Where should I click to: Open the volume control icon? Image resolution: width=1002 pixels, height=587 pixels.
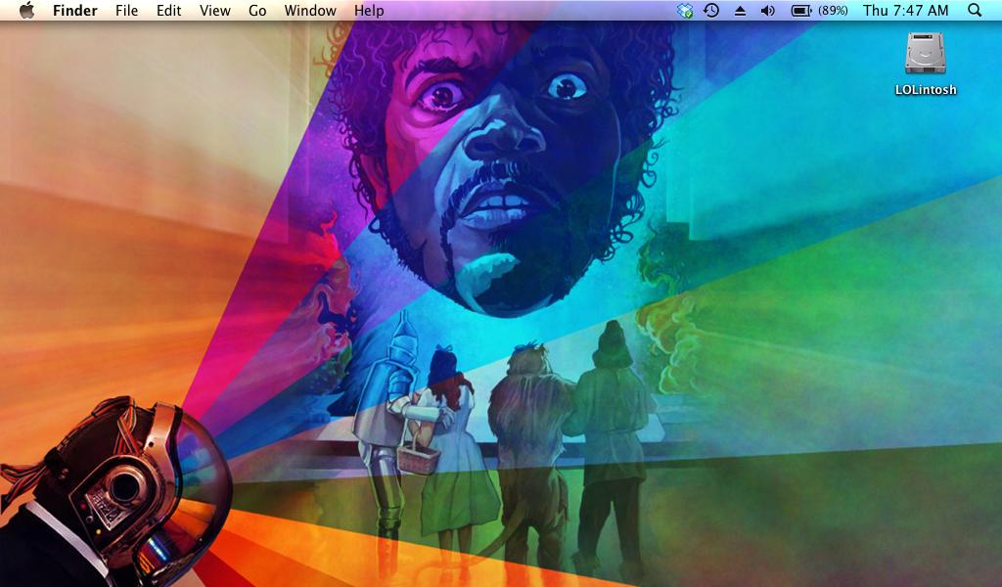pos(768,10)
